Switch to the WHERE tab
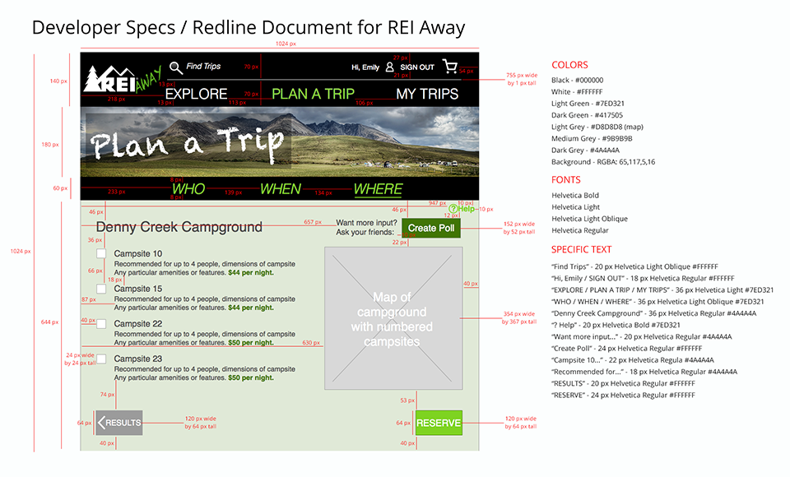The width and height of the screenshot is (790, 477). (x=378, y=189)
